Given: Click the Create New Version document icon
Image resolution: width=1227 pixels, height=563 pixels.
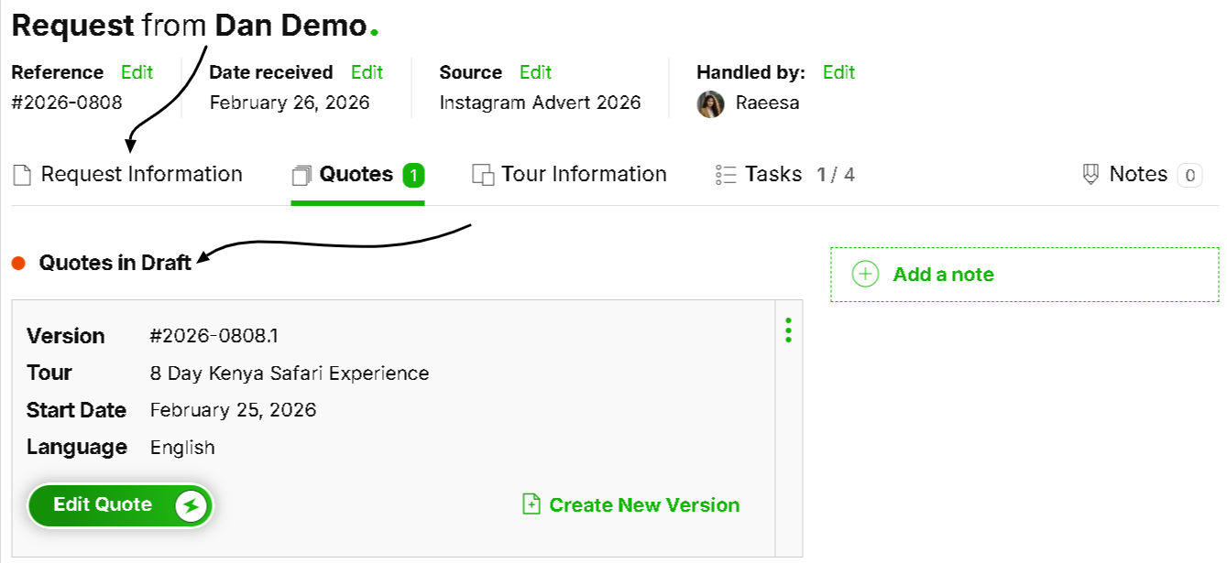Looking at the screenshot, I should [531, 504].
